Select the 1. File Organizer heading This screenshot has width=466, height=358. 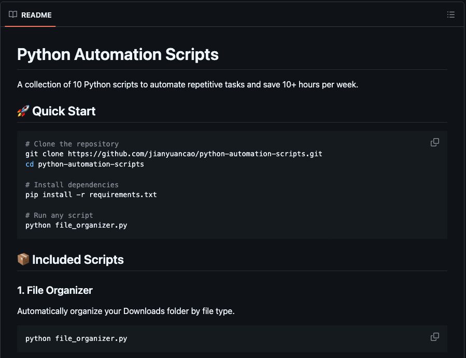click(55, 290)
